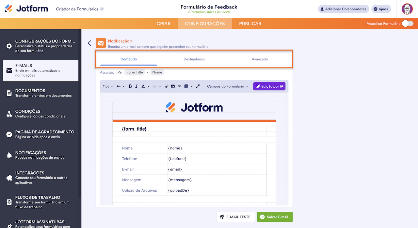Viewport: 418px width, 228px height.
Task: Toggle bold formatting in the email editor
Action: pos(130,86)
